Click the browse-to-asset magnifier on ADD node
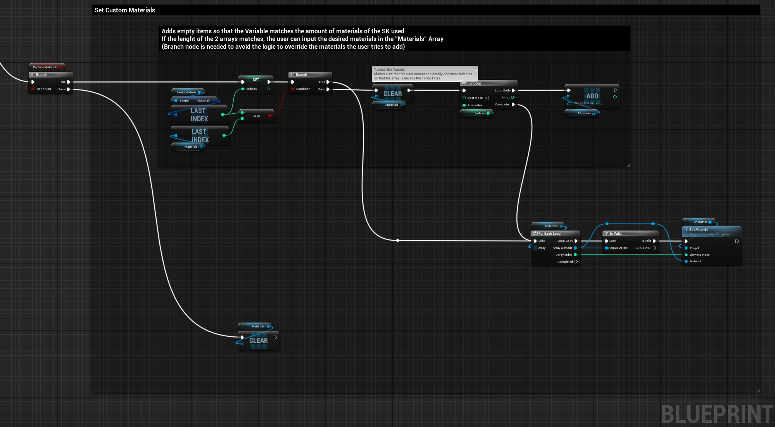 coord(601,103)
